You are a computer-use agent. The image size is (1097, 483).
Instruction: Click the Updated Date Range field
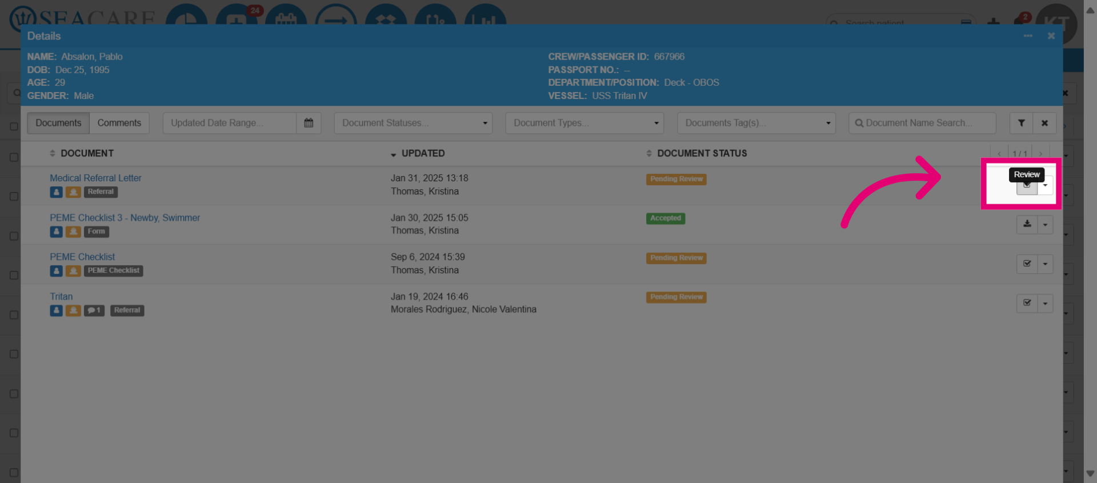point(229,123)
